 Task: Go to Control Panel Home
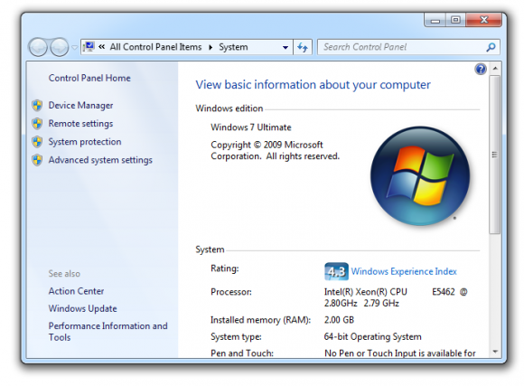pos(89,78)
